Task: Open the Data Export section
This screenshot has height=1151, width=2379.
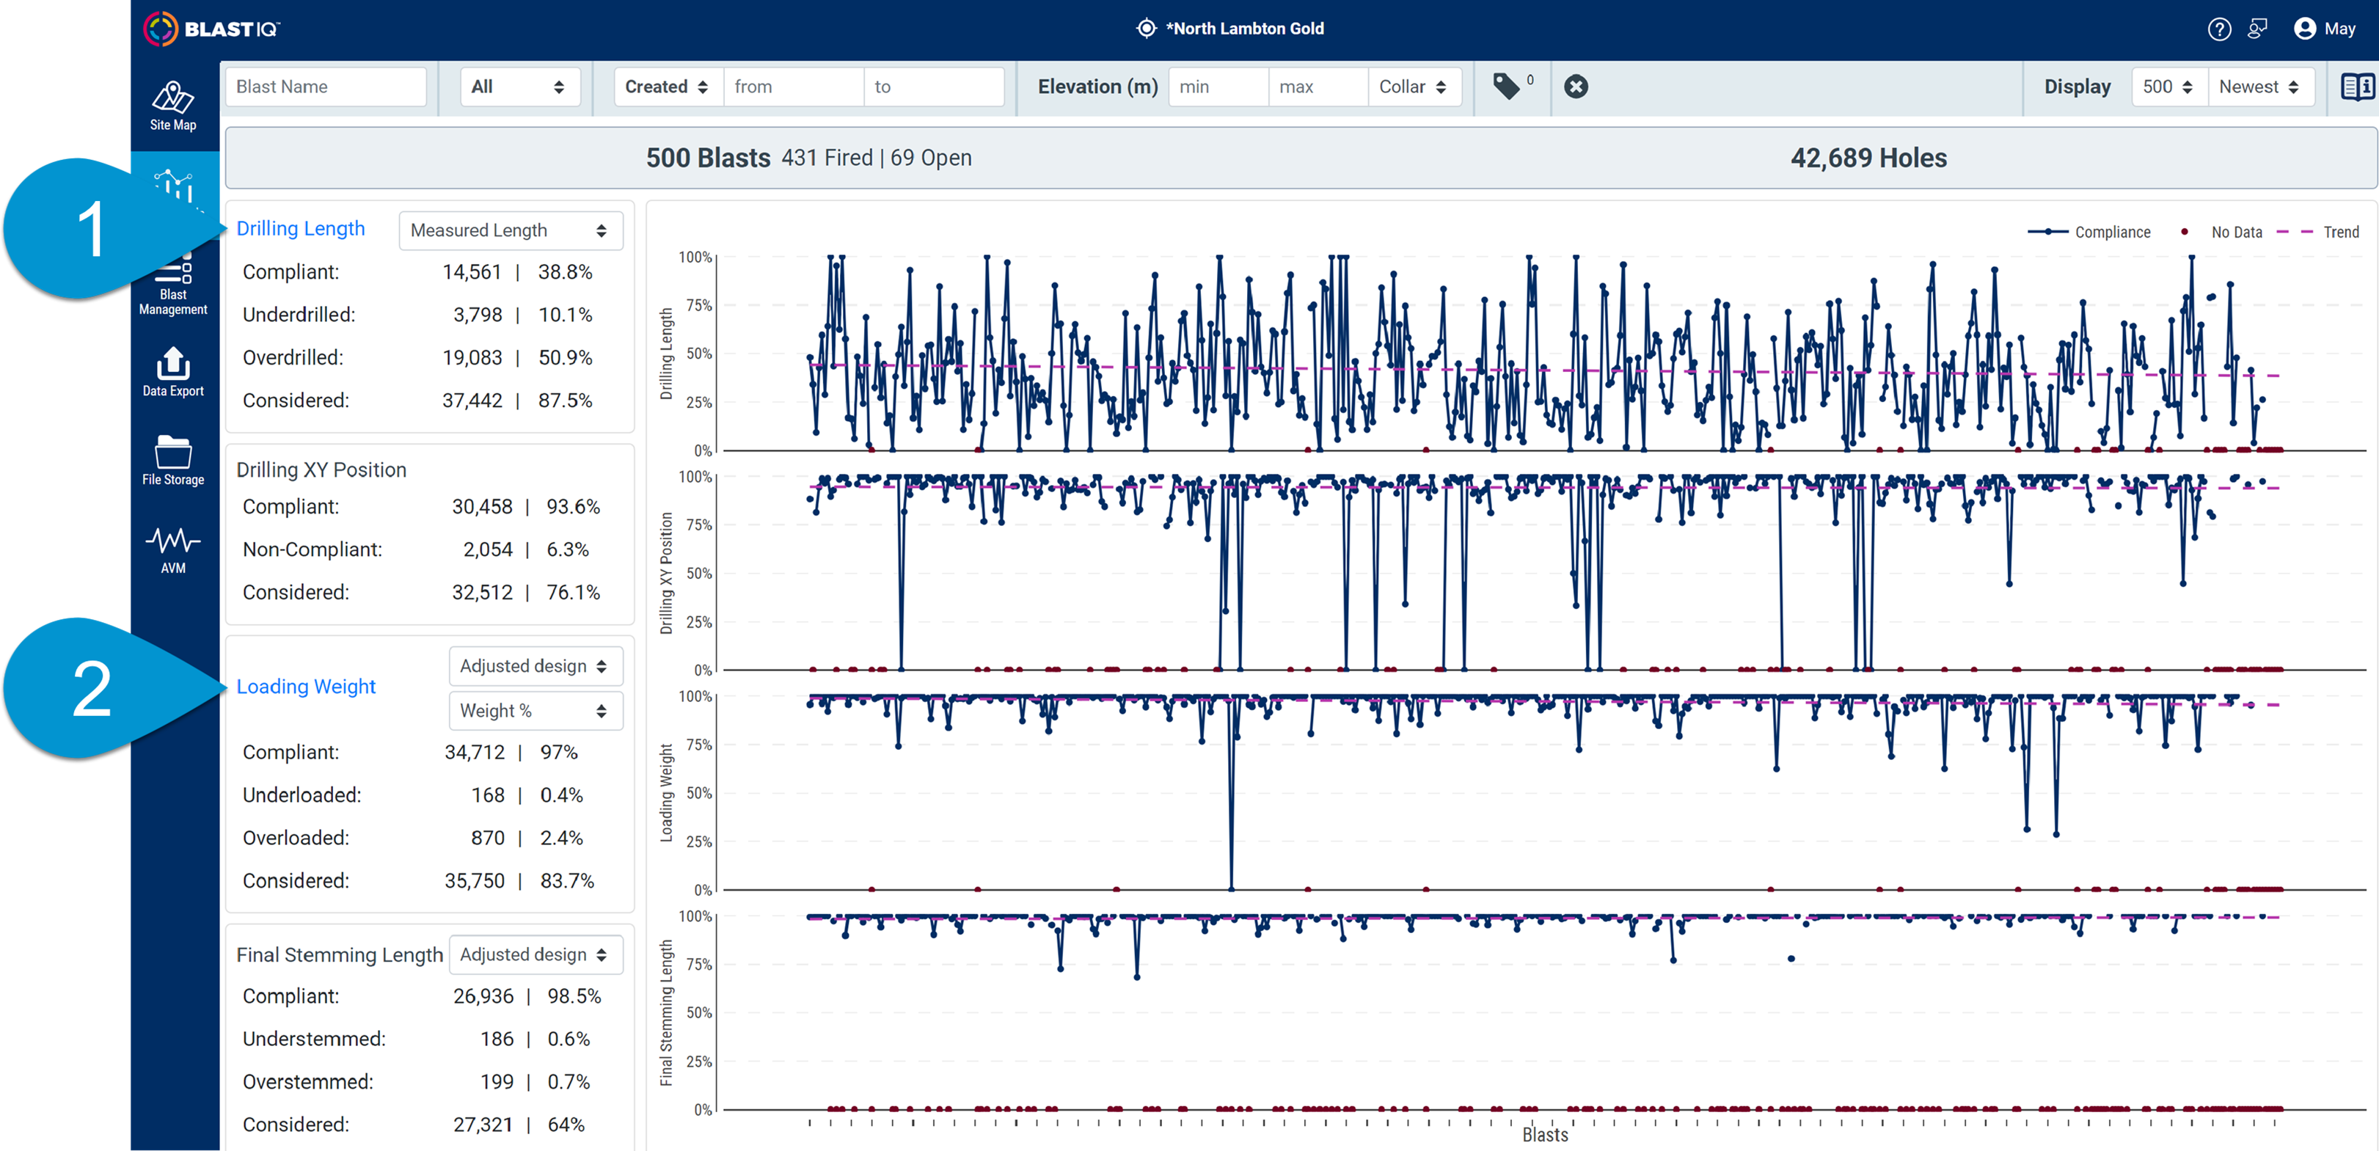Action: point(172,371)
